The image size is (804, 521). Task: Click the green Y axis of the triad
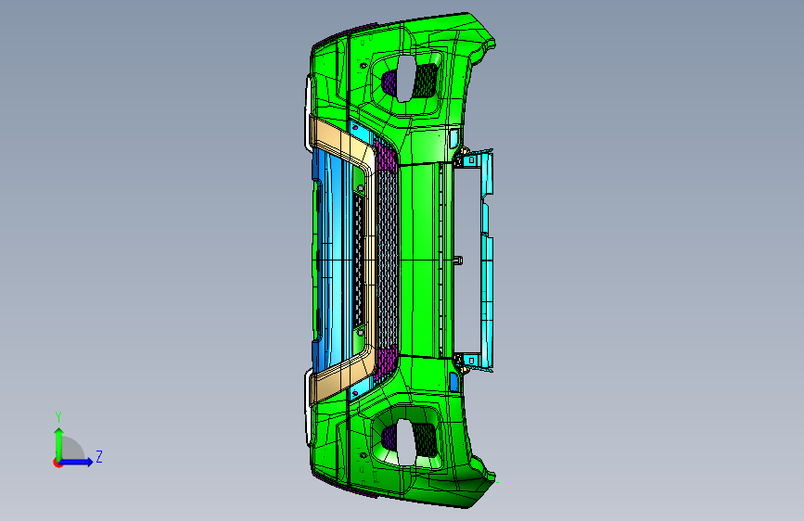(59, 443)
